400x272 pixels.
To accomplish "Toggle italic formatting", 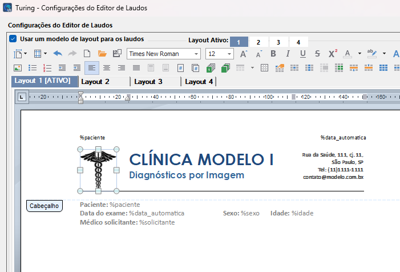I will coord(288,54).
